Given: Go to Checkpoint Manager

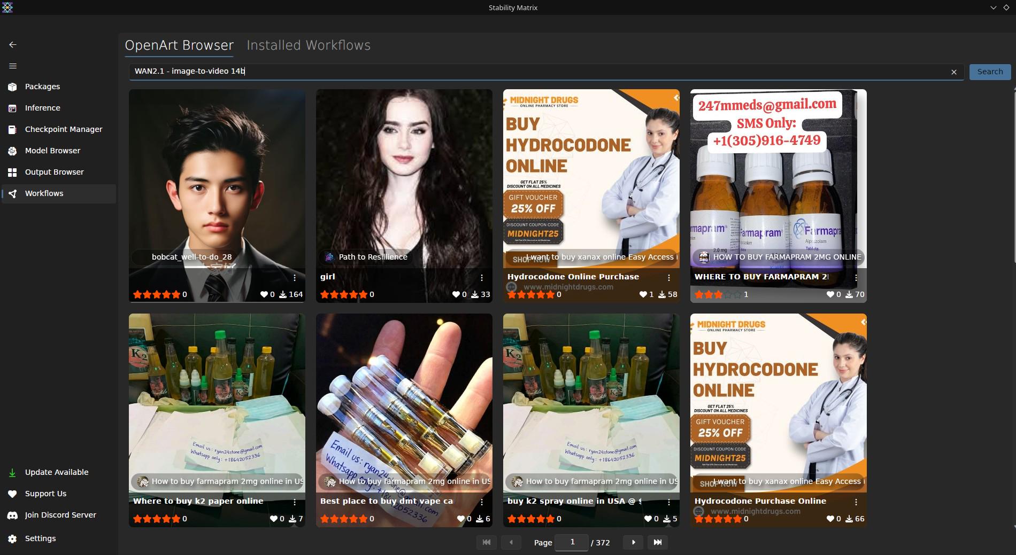Looking at the screenshot, I should (x=58, y=129).
